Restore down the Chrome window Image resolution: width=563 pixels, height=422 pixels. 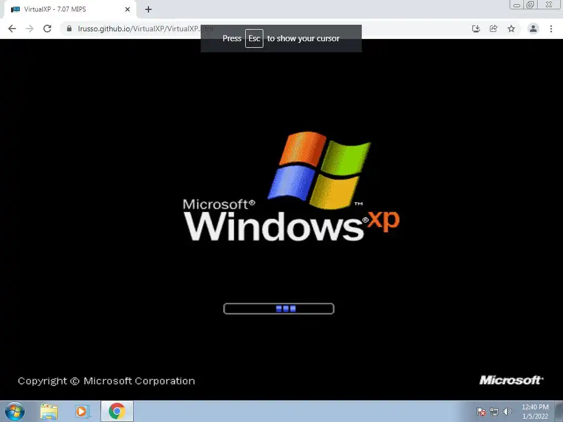click(x=531, y=4)
